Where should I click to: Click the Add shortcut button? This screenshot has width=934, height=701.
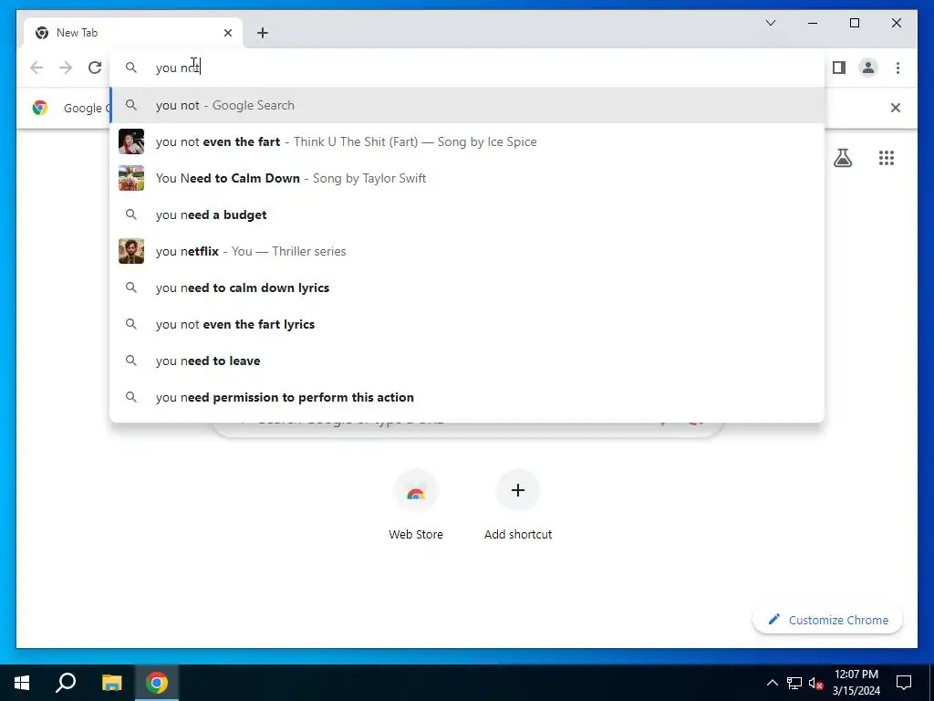click(x=518, y=505)
